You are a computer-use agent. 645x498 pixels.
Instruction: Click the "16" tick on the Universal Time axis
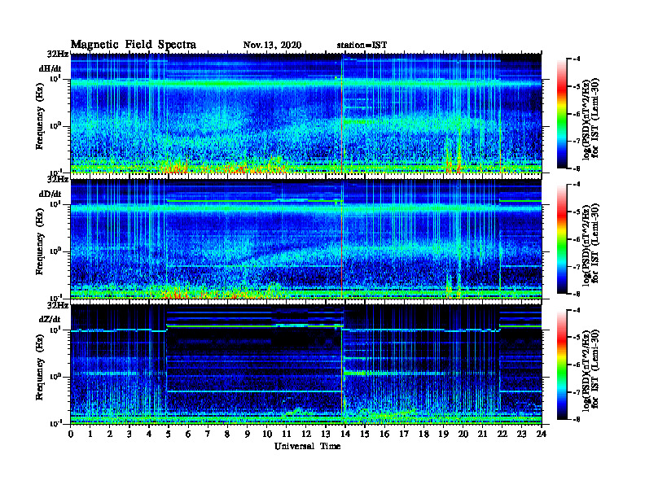click(384, 434)
